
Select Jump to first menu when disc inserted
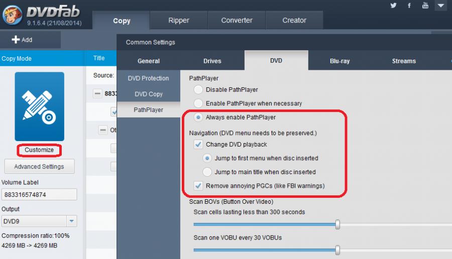click(x=207, y=158)
